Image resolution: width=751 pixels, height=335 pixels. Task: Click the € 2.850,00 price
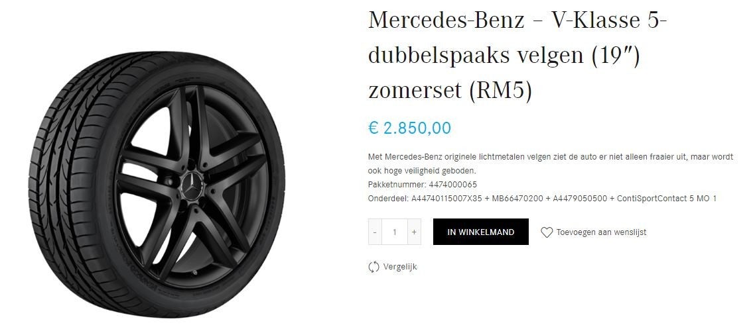tap(409, 128)
